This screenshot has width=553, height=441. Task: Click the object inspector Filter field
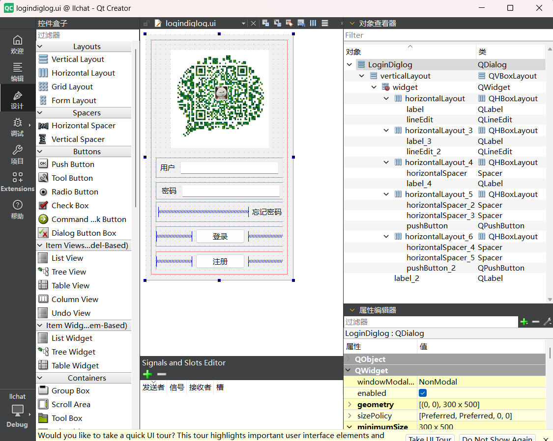coord(448,35)
